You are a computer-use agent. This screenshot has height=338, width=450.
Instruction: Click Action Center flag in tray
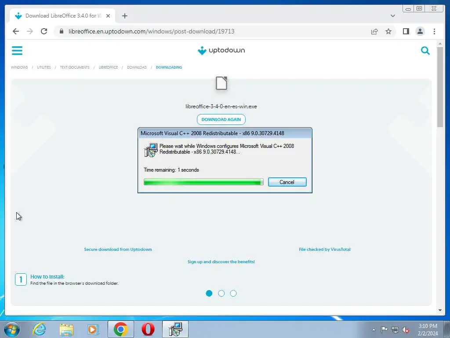[x=384, y=330]
